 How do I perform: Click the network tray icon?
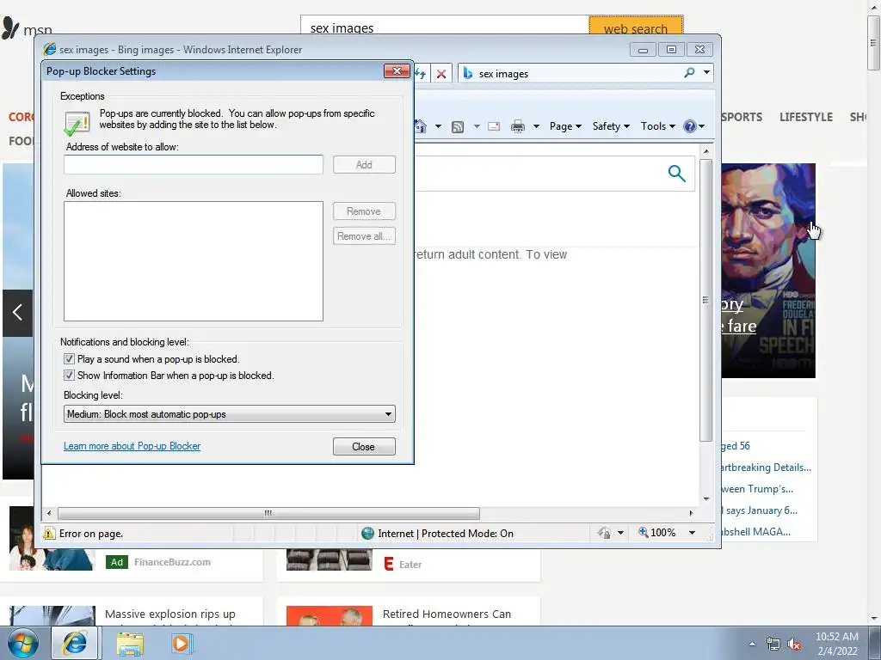point(773,644)
